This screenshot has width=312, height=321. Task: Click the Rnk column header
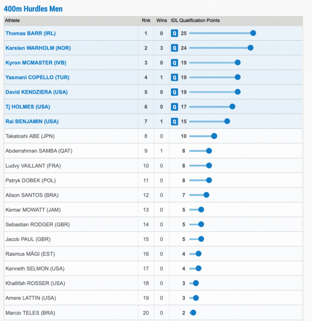point(146,20)
